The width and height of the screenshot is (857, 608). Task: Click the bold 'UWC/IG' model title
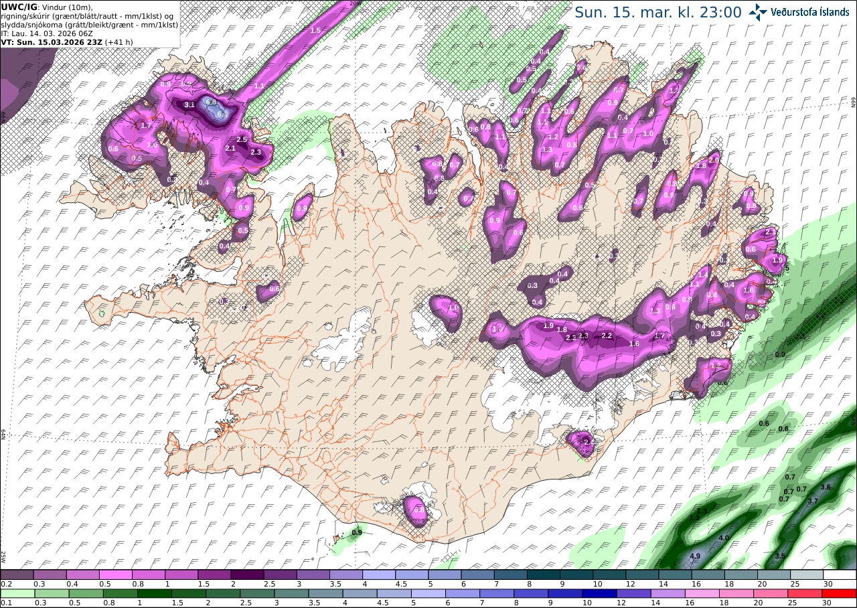pos(19,7)
